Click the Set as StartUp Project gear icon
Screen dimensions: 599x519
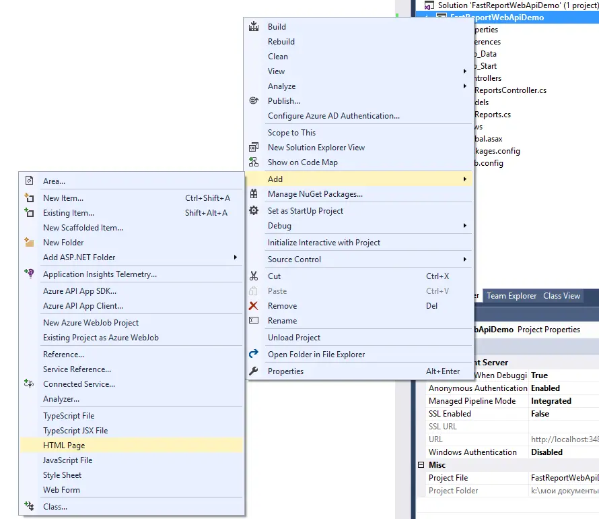[x=252, y=210]
